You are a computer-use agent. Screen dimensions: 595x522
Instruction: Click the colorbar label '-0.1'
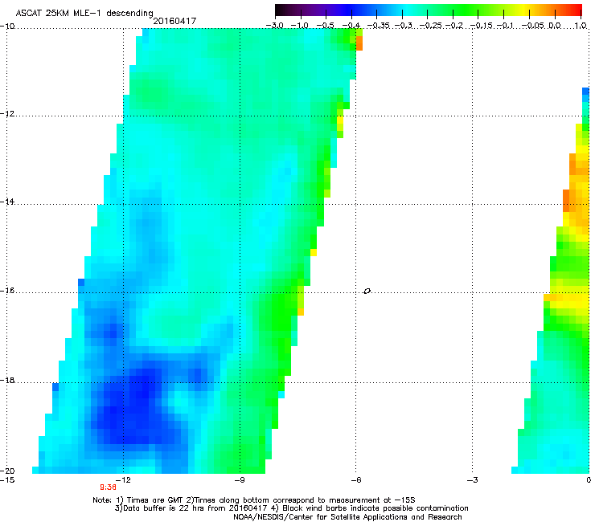tap(505, 26)
